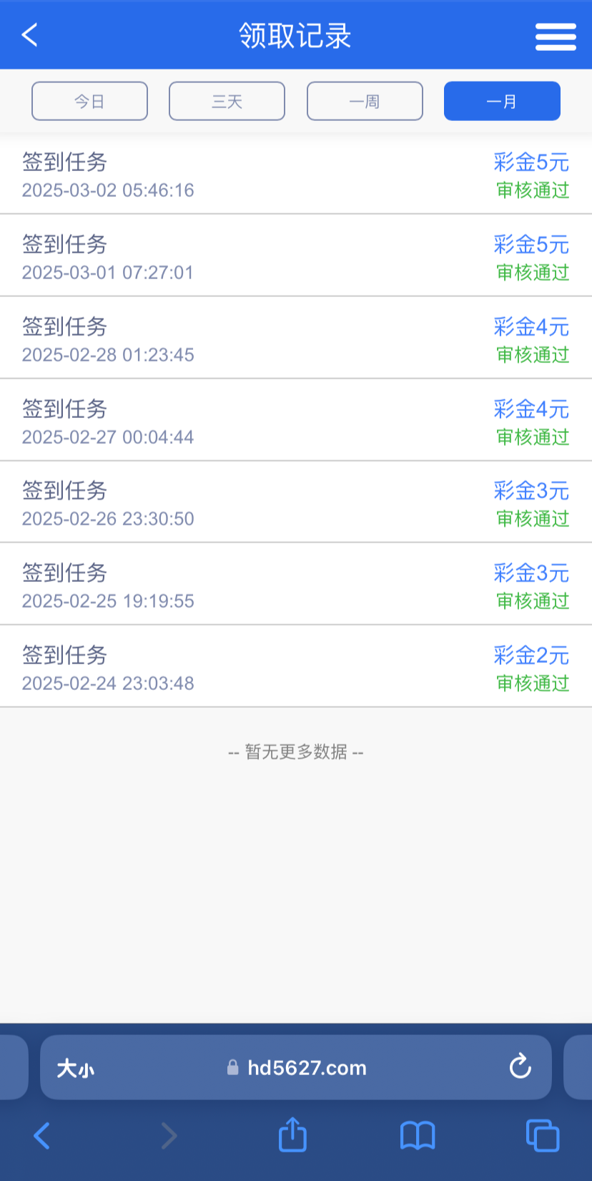Tap the browser back chevron
The height and width of the screenshot is (1181, 592).
click(x=42, y=1135)
